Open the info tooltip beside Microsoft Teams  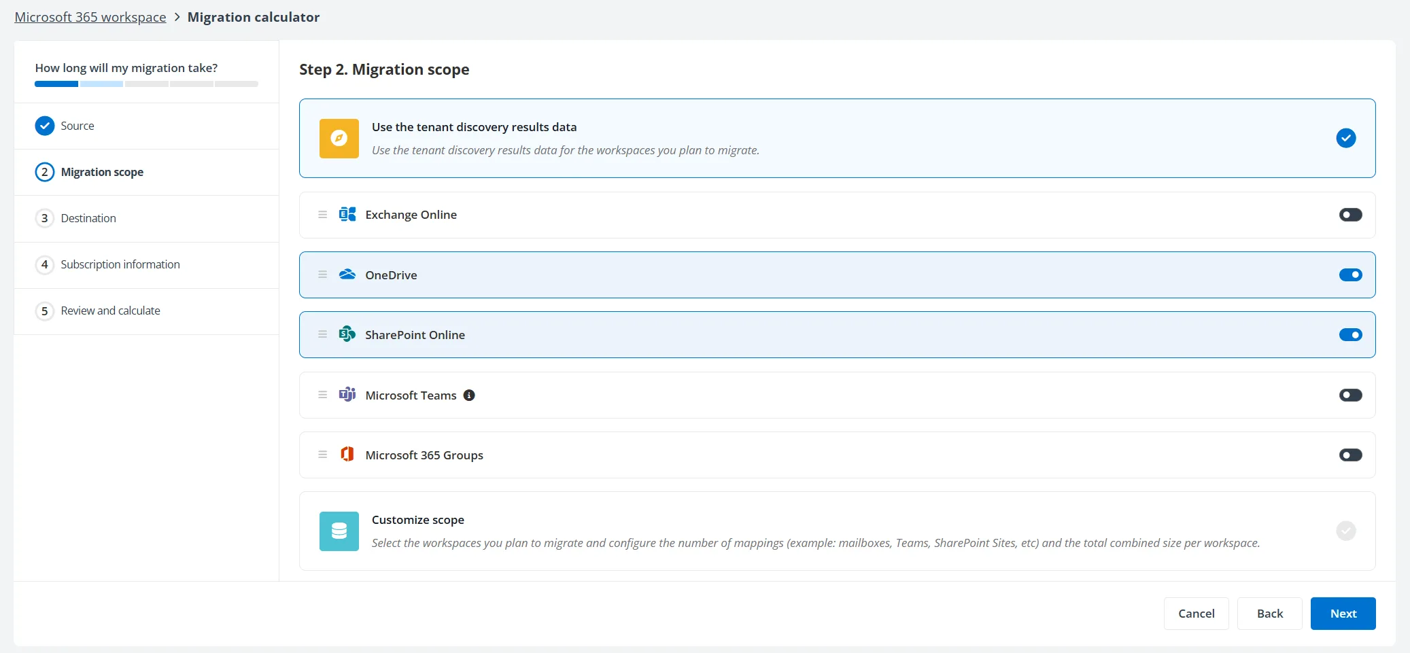469,395
